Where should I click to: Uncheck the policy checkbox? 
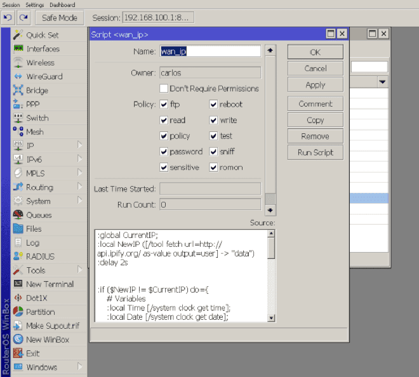point(164,136)
